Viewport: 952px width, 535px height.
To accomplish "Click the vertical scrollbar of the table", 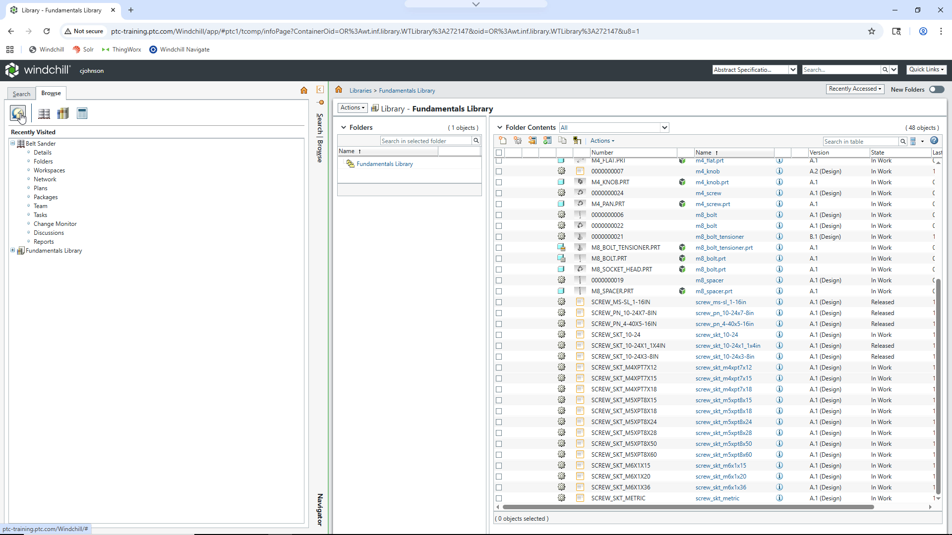I will point(938,386).
